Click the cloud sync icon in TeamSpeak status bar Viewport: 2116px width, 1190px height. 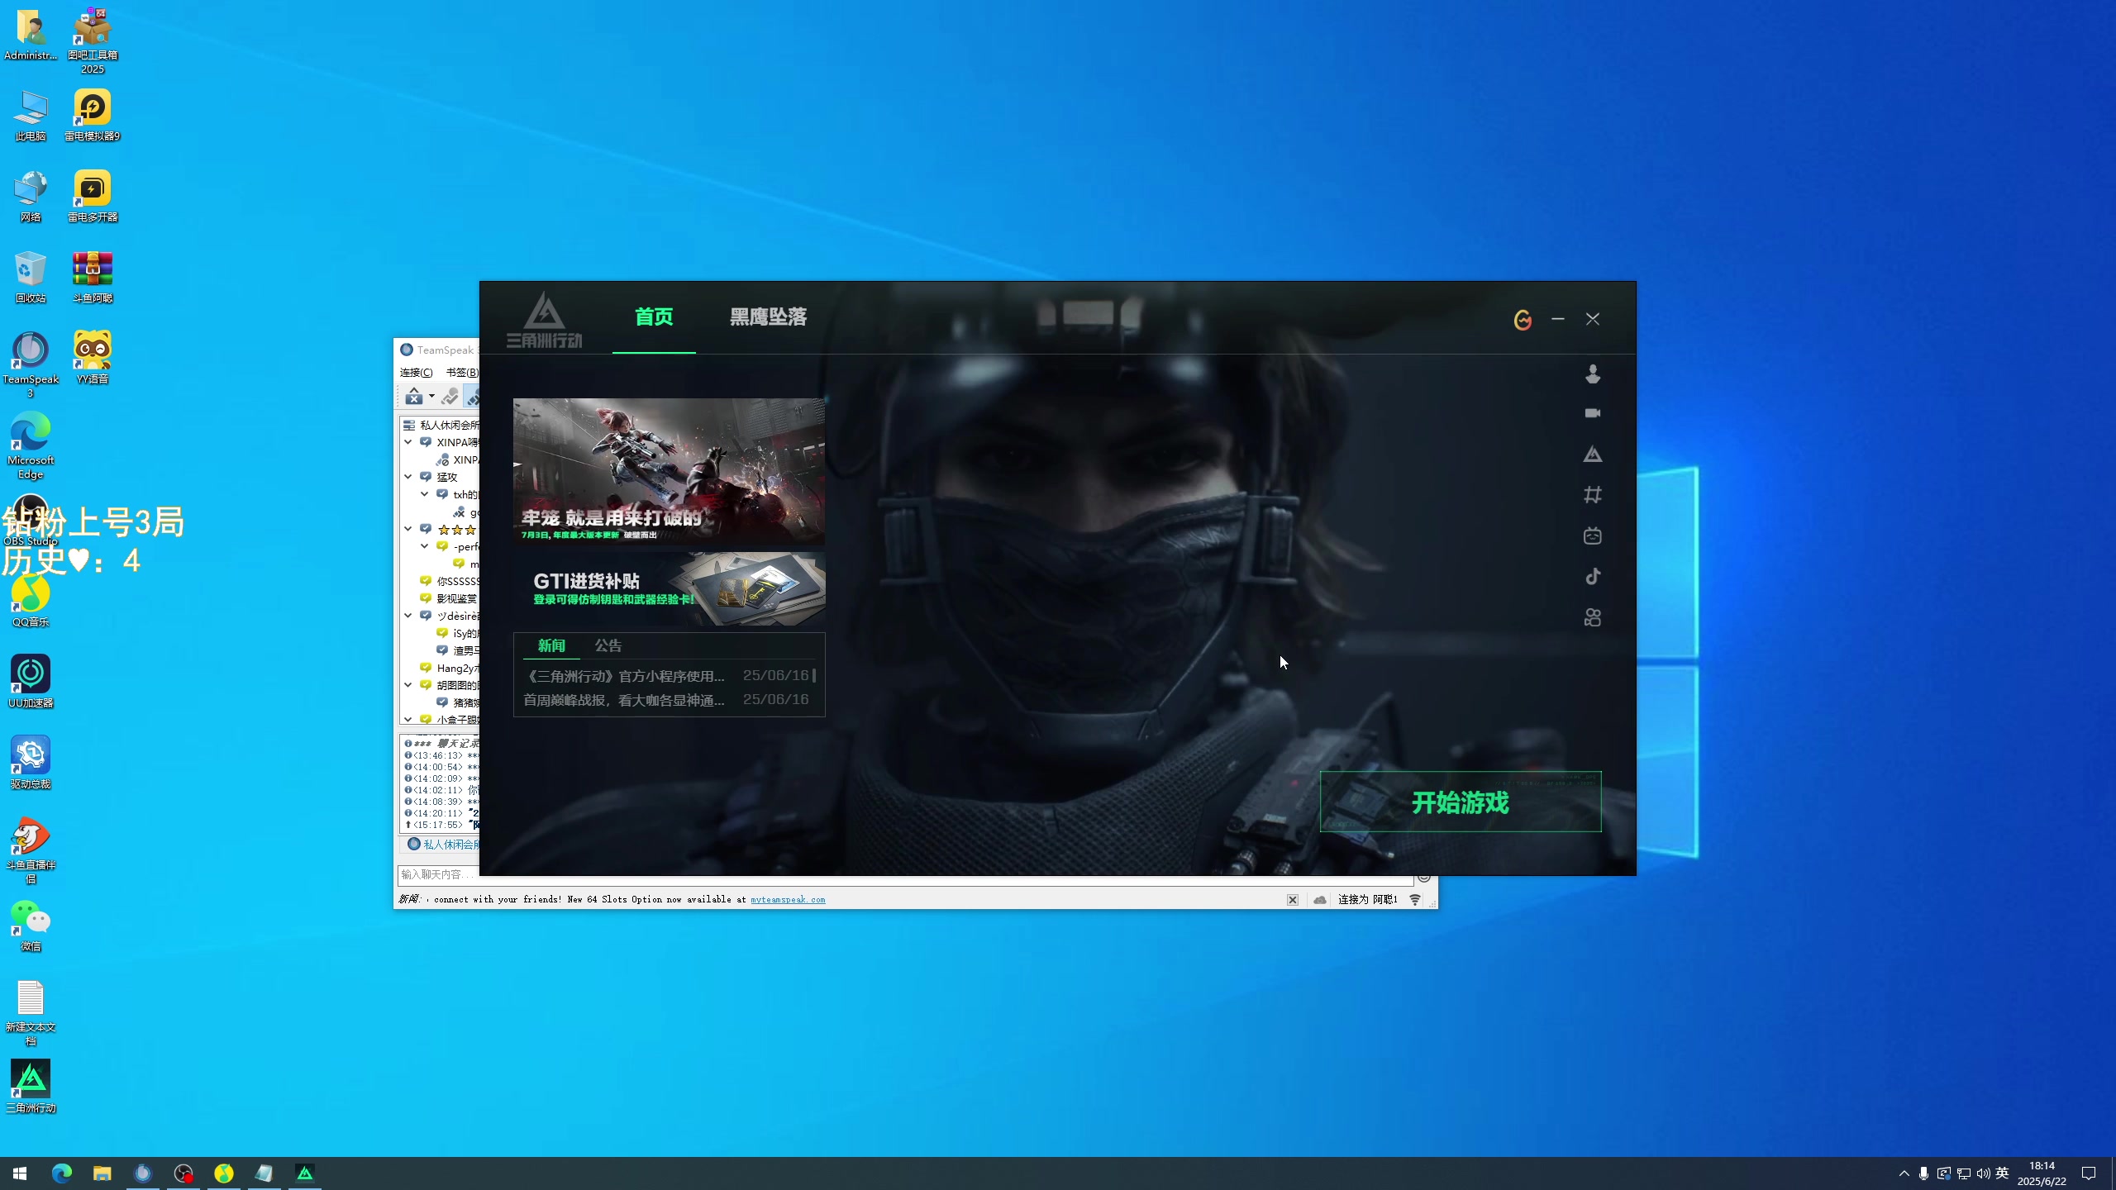tap(1320, 900)
